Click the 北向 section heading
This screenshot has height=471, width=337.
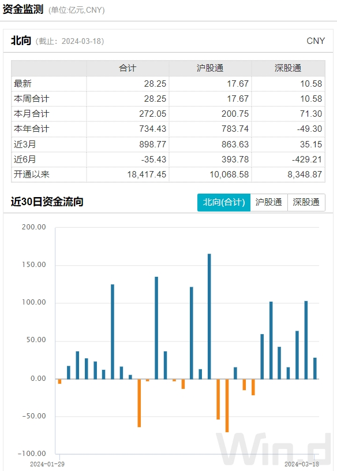(21, 40)
